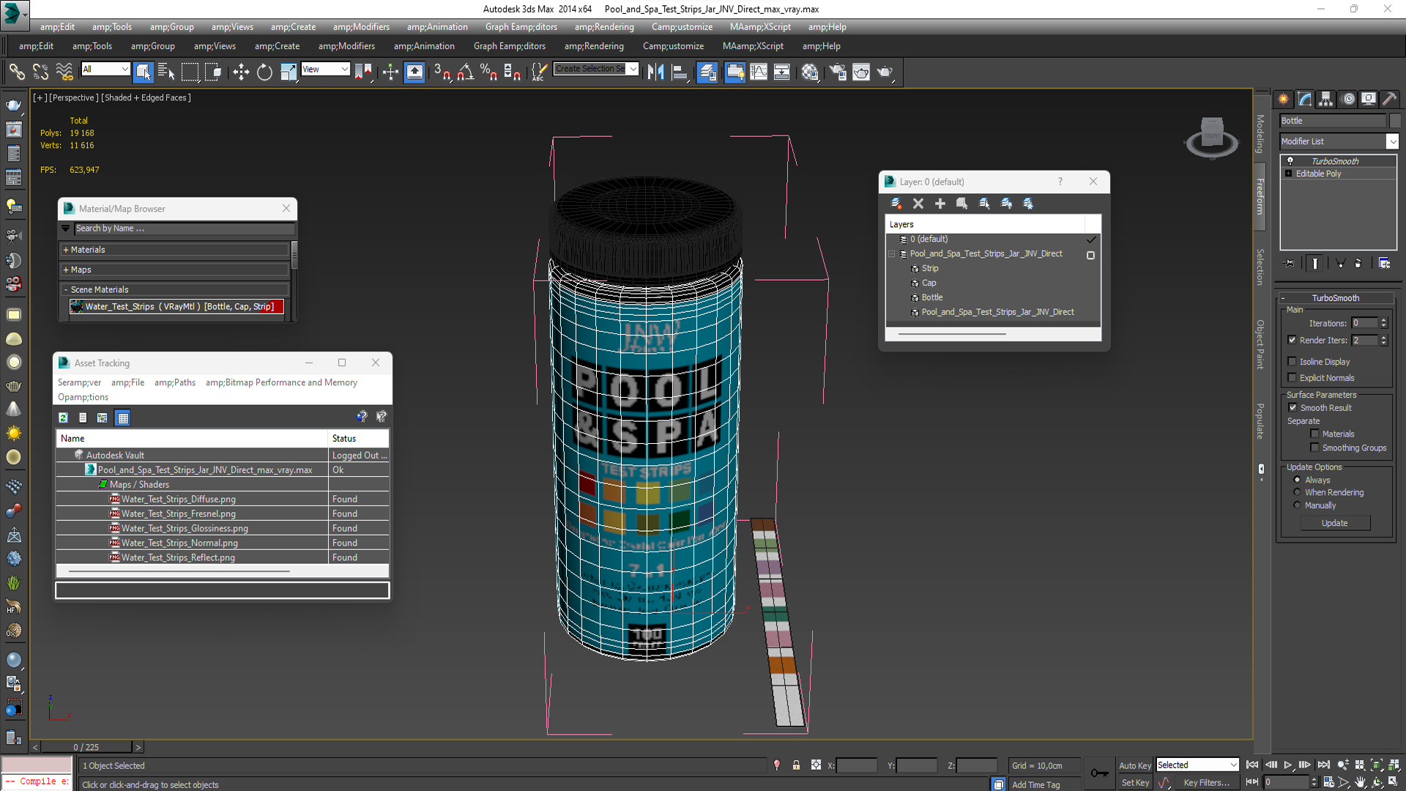Open the Paths menu in Asset Tracking
Image resolution: width=1406 pixels, height=791 pixels.
coord(175,382)
